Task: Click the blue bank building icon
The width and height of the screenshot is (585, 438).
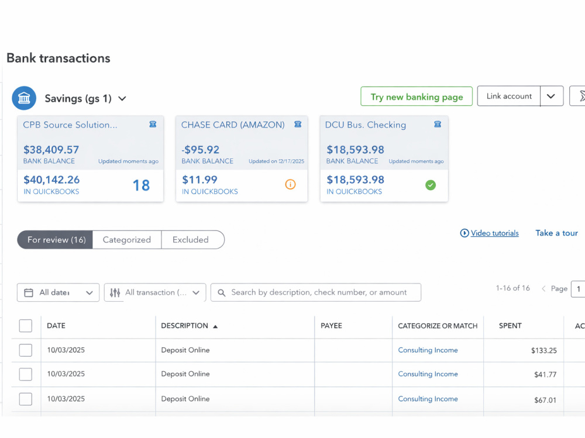Action: pos(24,98)
